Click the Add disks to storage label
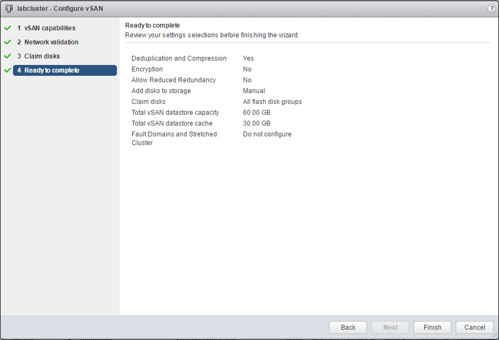Viewport: 499px width, 340px height. click(161, 91)
